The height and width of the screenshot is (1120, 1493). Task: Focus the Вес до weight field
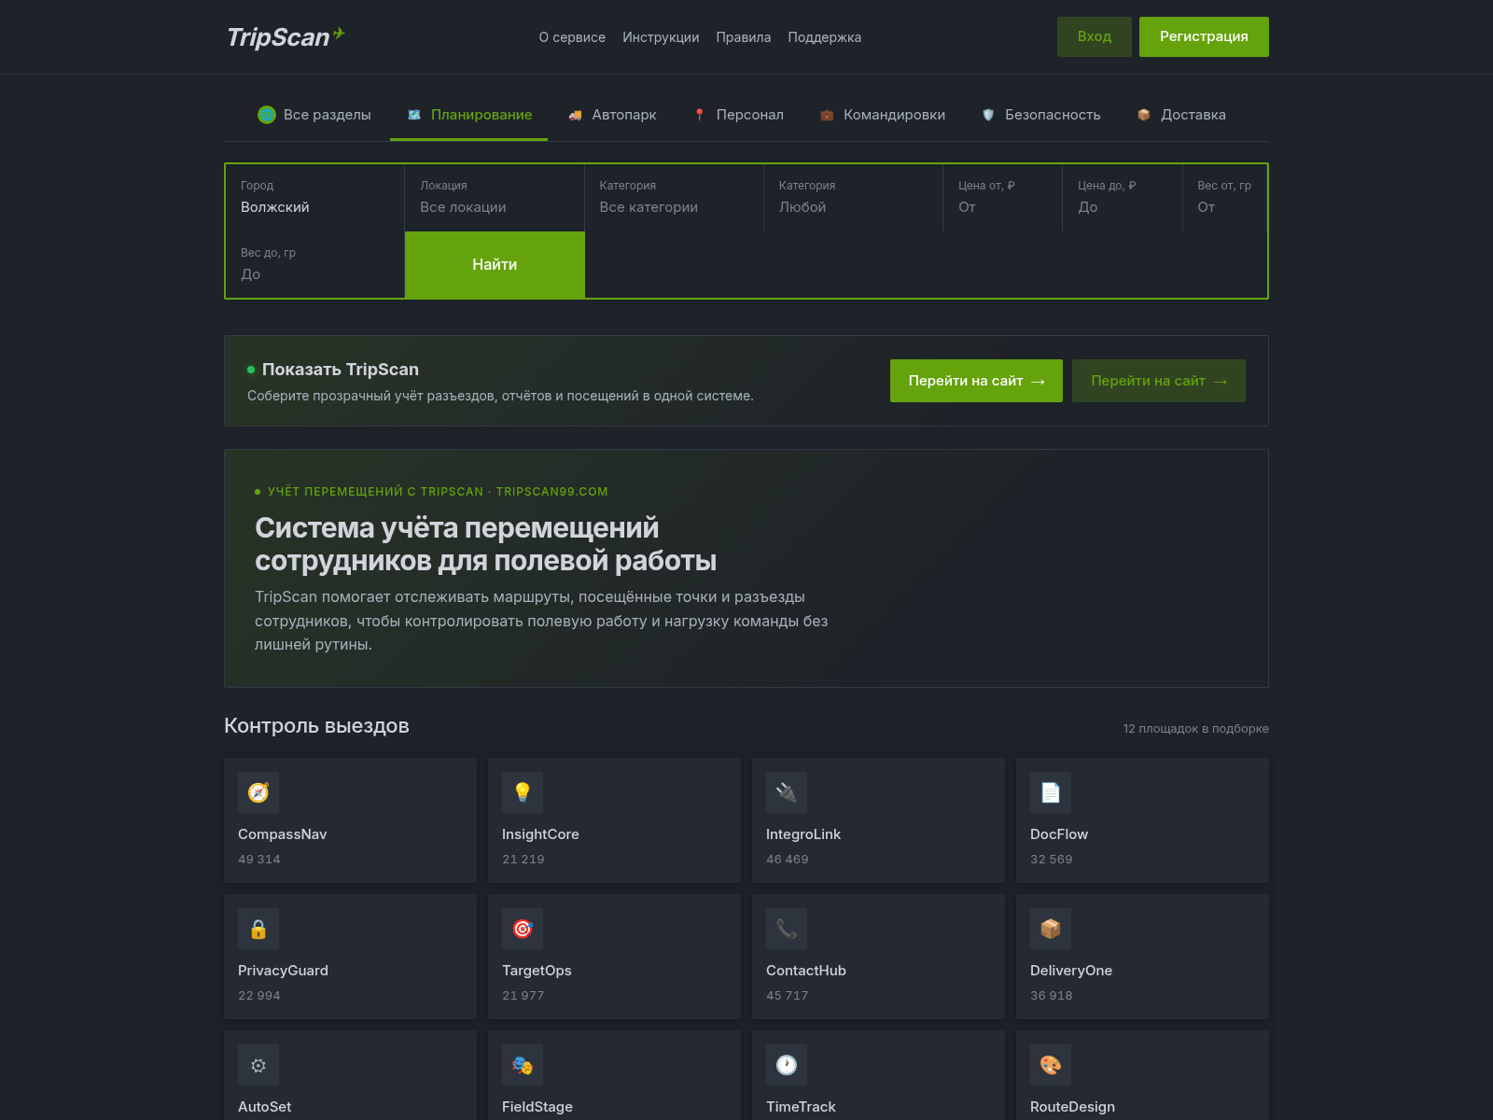tap(315, 265)
